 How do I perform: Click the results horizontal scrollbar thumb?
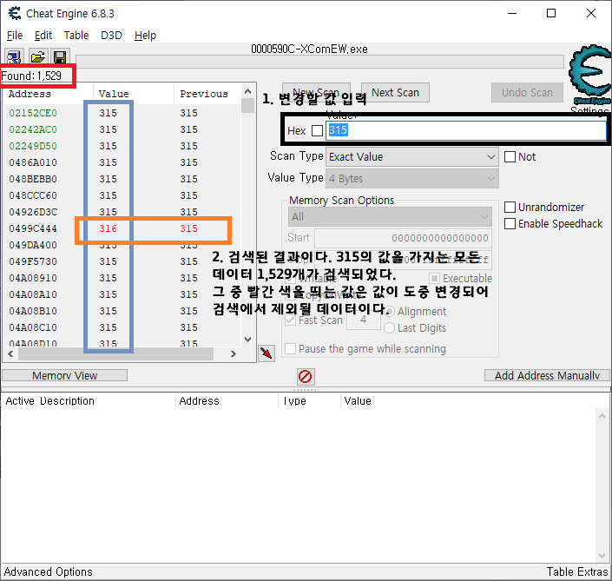coord(116,354)
